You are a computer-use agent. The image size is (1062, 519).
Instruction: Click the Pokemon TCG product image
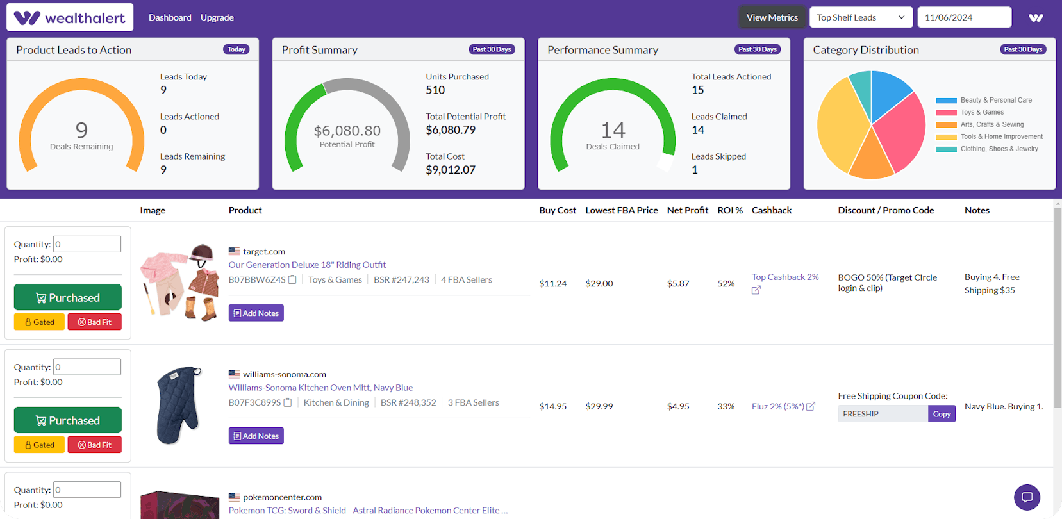[x=180, y=505]
